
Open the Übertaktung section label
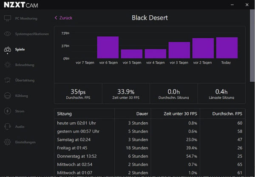pos(25,80)
